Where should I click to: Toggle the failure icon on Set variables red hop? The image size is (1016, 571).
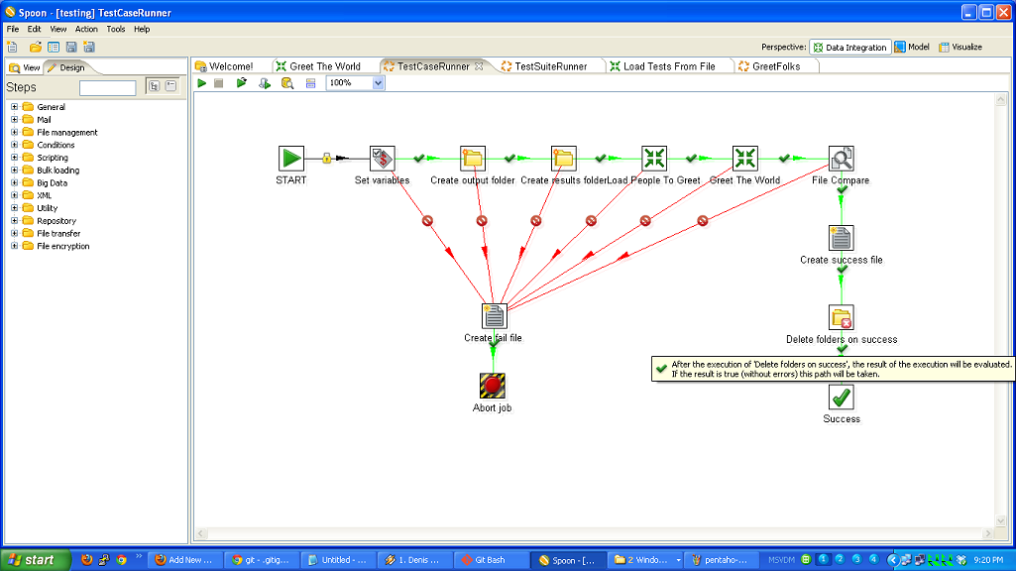(427, 221)
